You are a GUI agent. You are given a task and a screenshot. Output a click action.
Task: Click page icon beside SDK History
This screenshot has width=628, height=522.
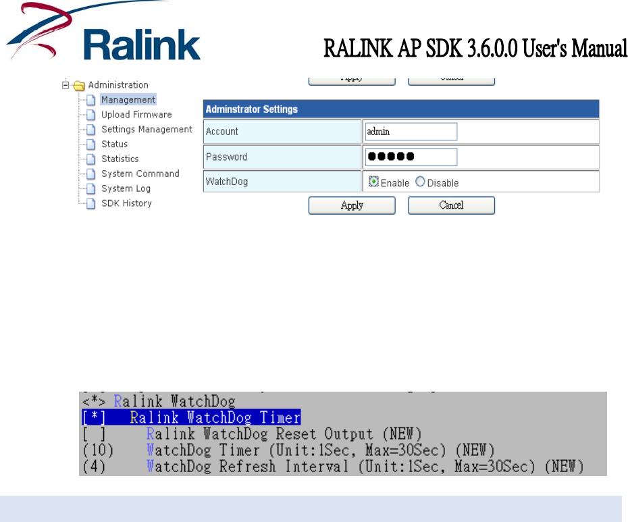tap(91, 203)
